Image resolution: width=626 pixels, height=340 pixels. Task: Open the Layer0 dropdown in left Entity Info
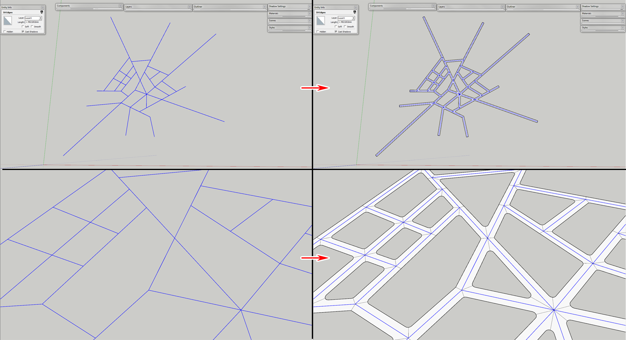tap(40, 18)
